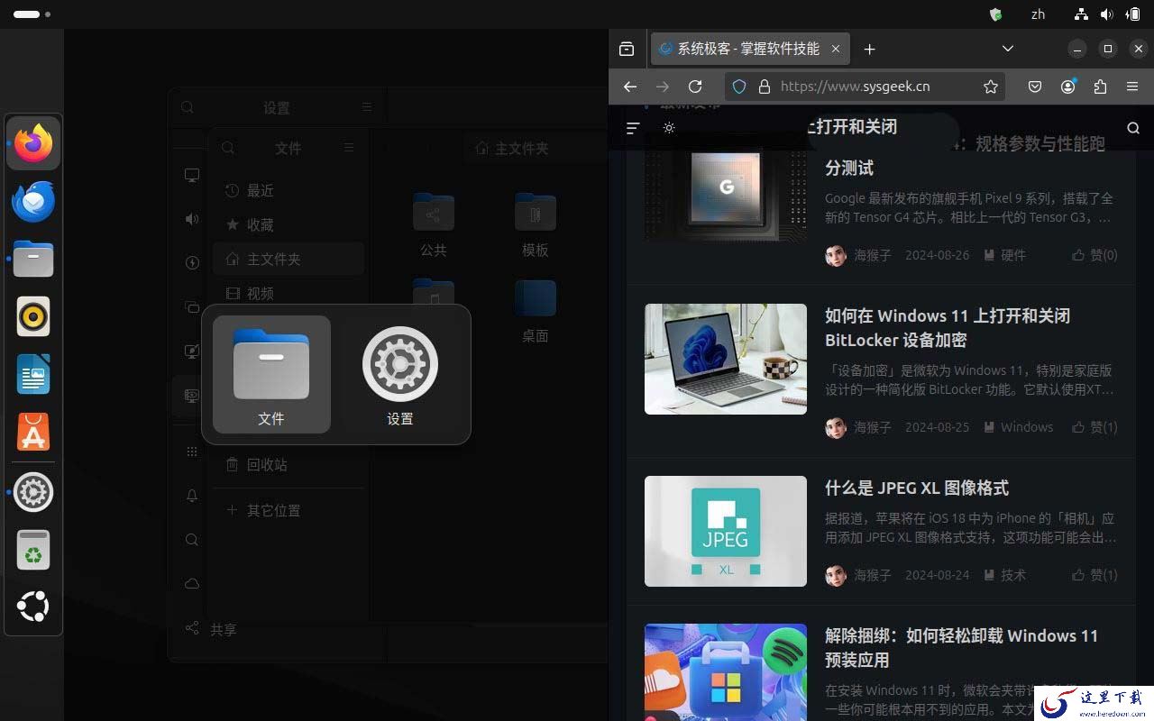The height and width of the screenshot is (721, 1154).
Task: Switch to 文件 in the app switcher
Action: click(271, 374)
